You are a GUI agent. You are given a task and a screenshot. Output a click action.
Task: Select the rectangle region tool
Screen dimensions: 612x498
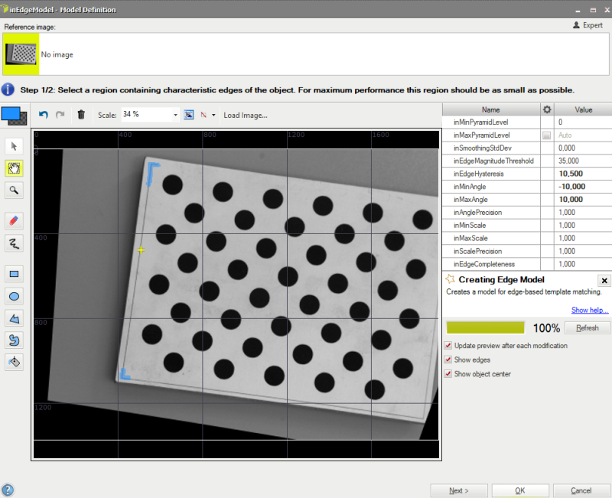tap(14, 274)
